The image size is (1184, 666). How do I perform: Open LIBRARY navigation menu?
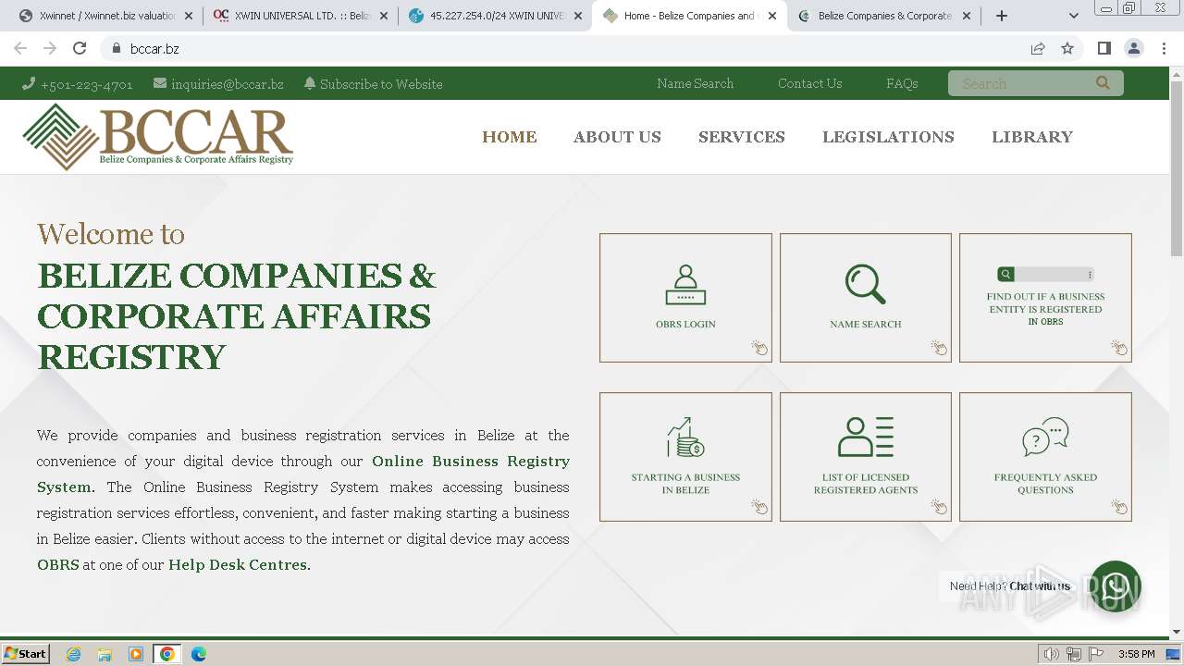pos(1032,137)
